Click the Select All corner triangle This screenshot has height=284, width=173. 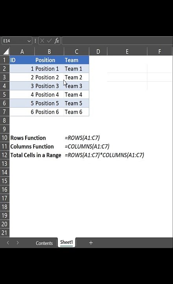click(6, 51)
